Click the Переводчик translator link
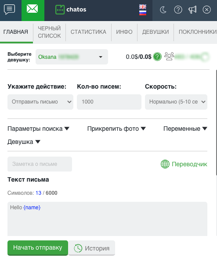Image resolution: width=217 pixels, height=261 pixels. pos(184,164)
